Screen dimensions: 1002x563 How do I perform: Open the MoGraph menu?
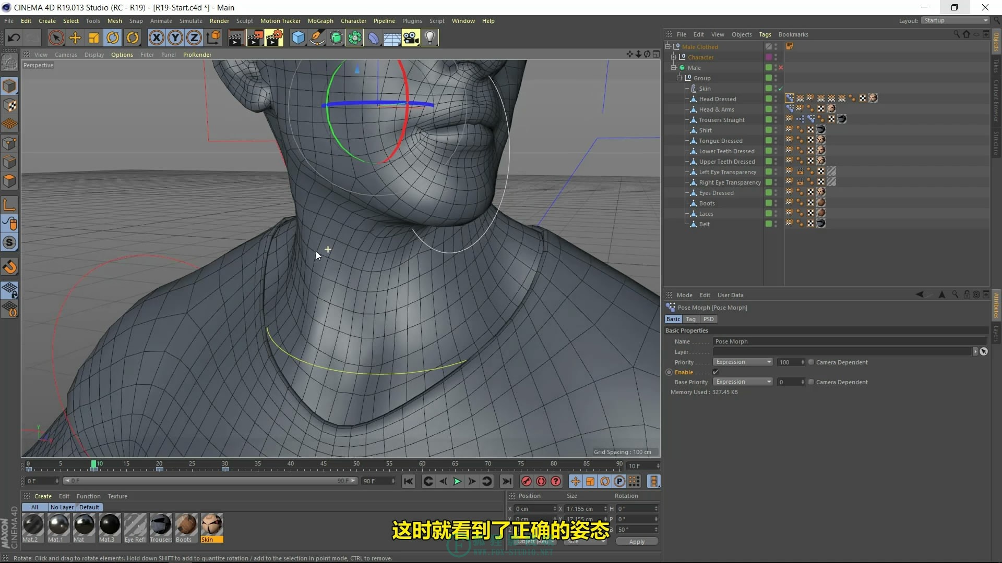click(320, 21)
